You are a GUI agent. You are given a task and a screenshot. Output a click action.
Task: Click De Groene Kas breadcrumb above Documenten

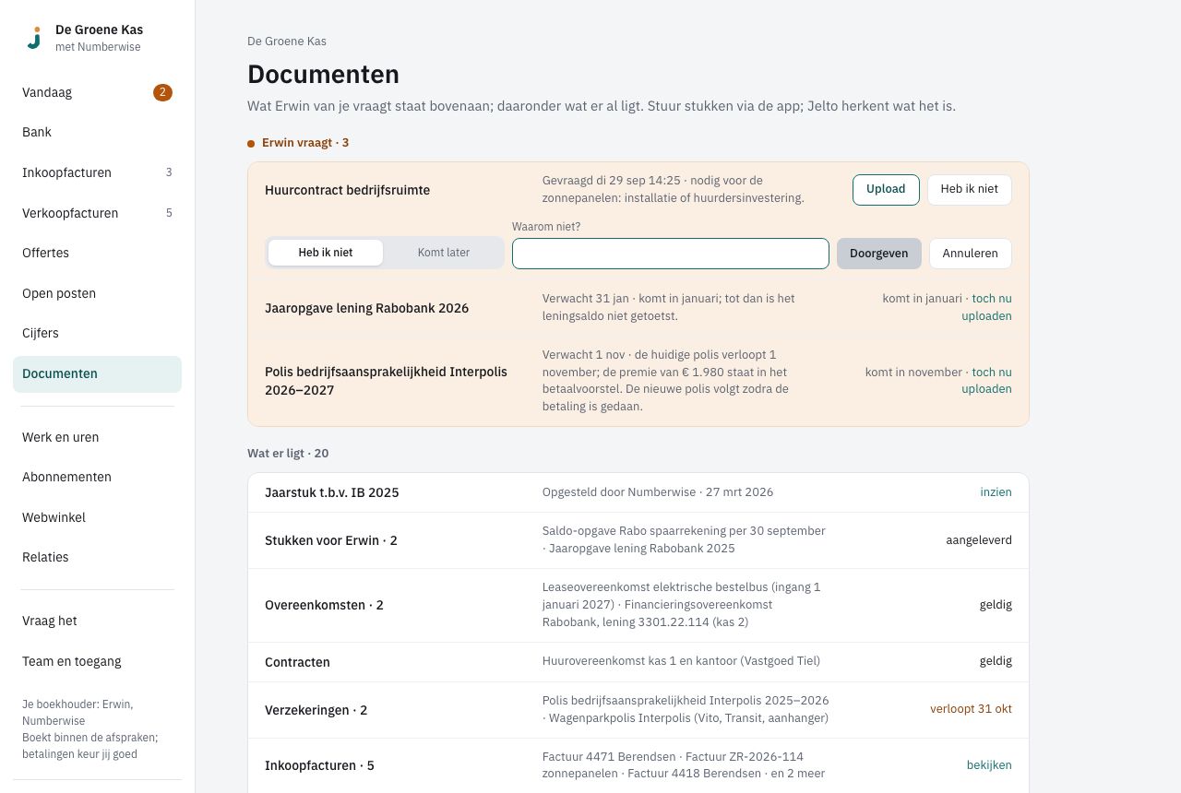(287, 41)
